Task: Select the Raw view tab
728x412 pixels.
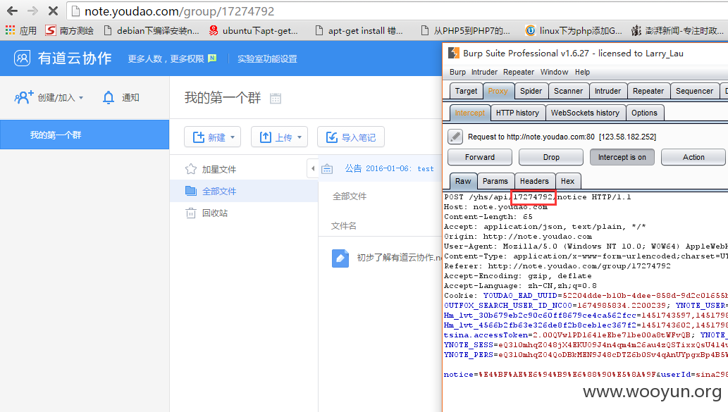Action: (463, 181)
